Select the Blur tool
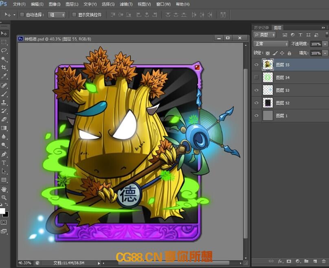329x268 pixels. click(4, 136)
